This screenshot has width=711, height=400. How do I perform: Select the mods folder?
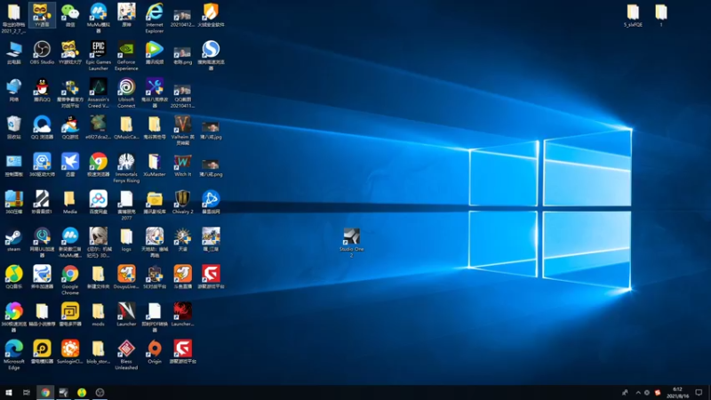click(98, 315)
